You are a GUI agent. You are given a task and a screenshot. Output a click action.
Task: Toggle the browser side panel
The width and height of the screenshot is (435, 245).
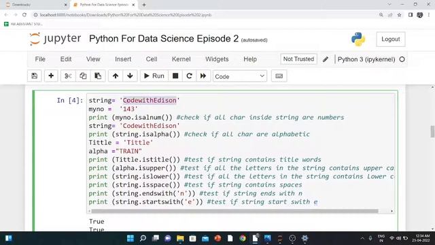[x=411, y=15]
